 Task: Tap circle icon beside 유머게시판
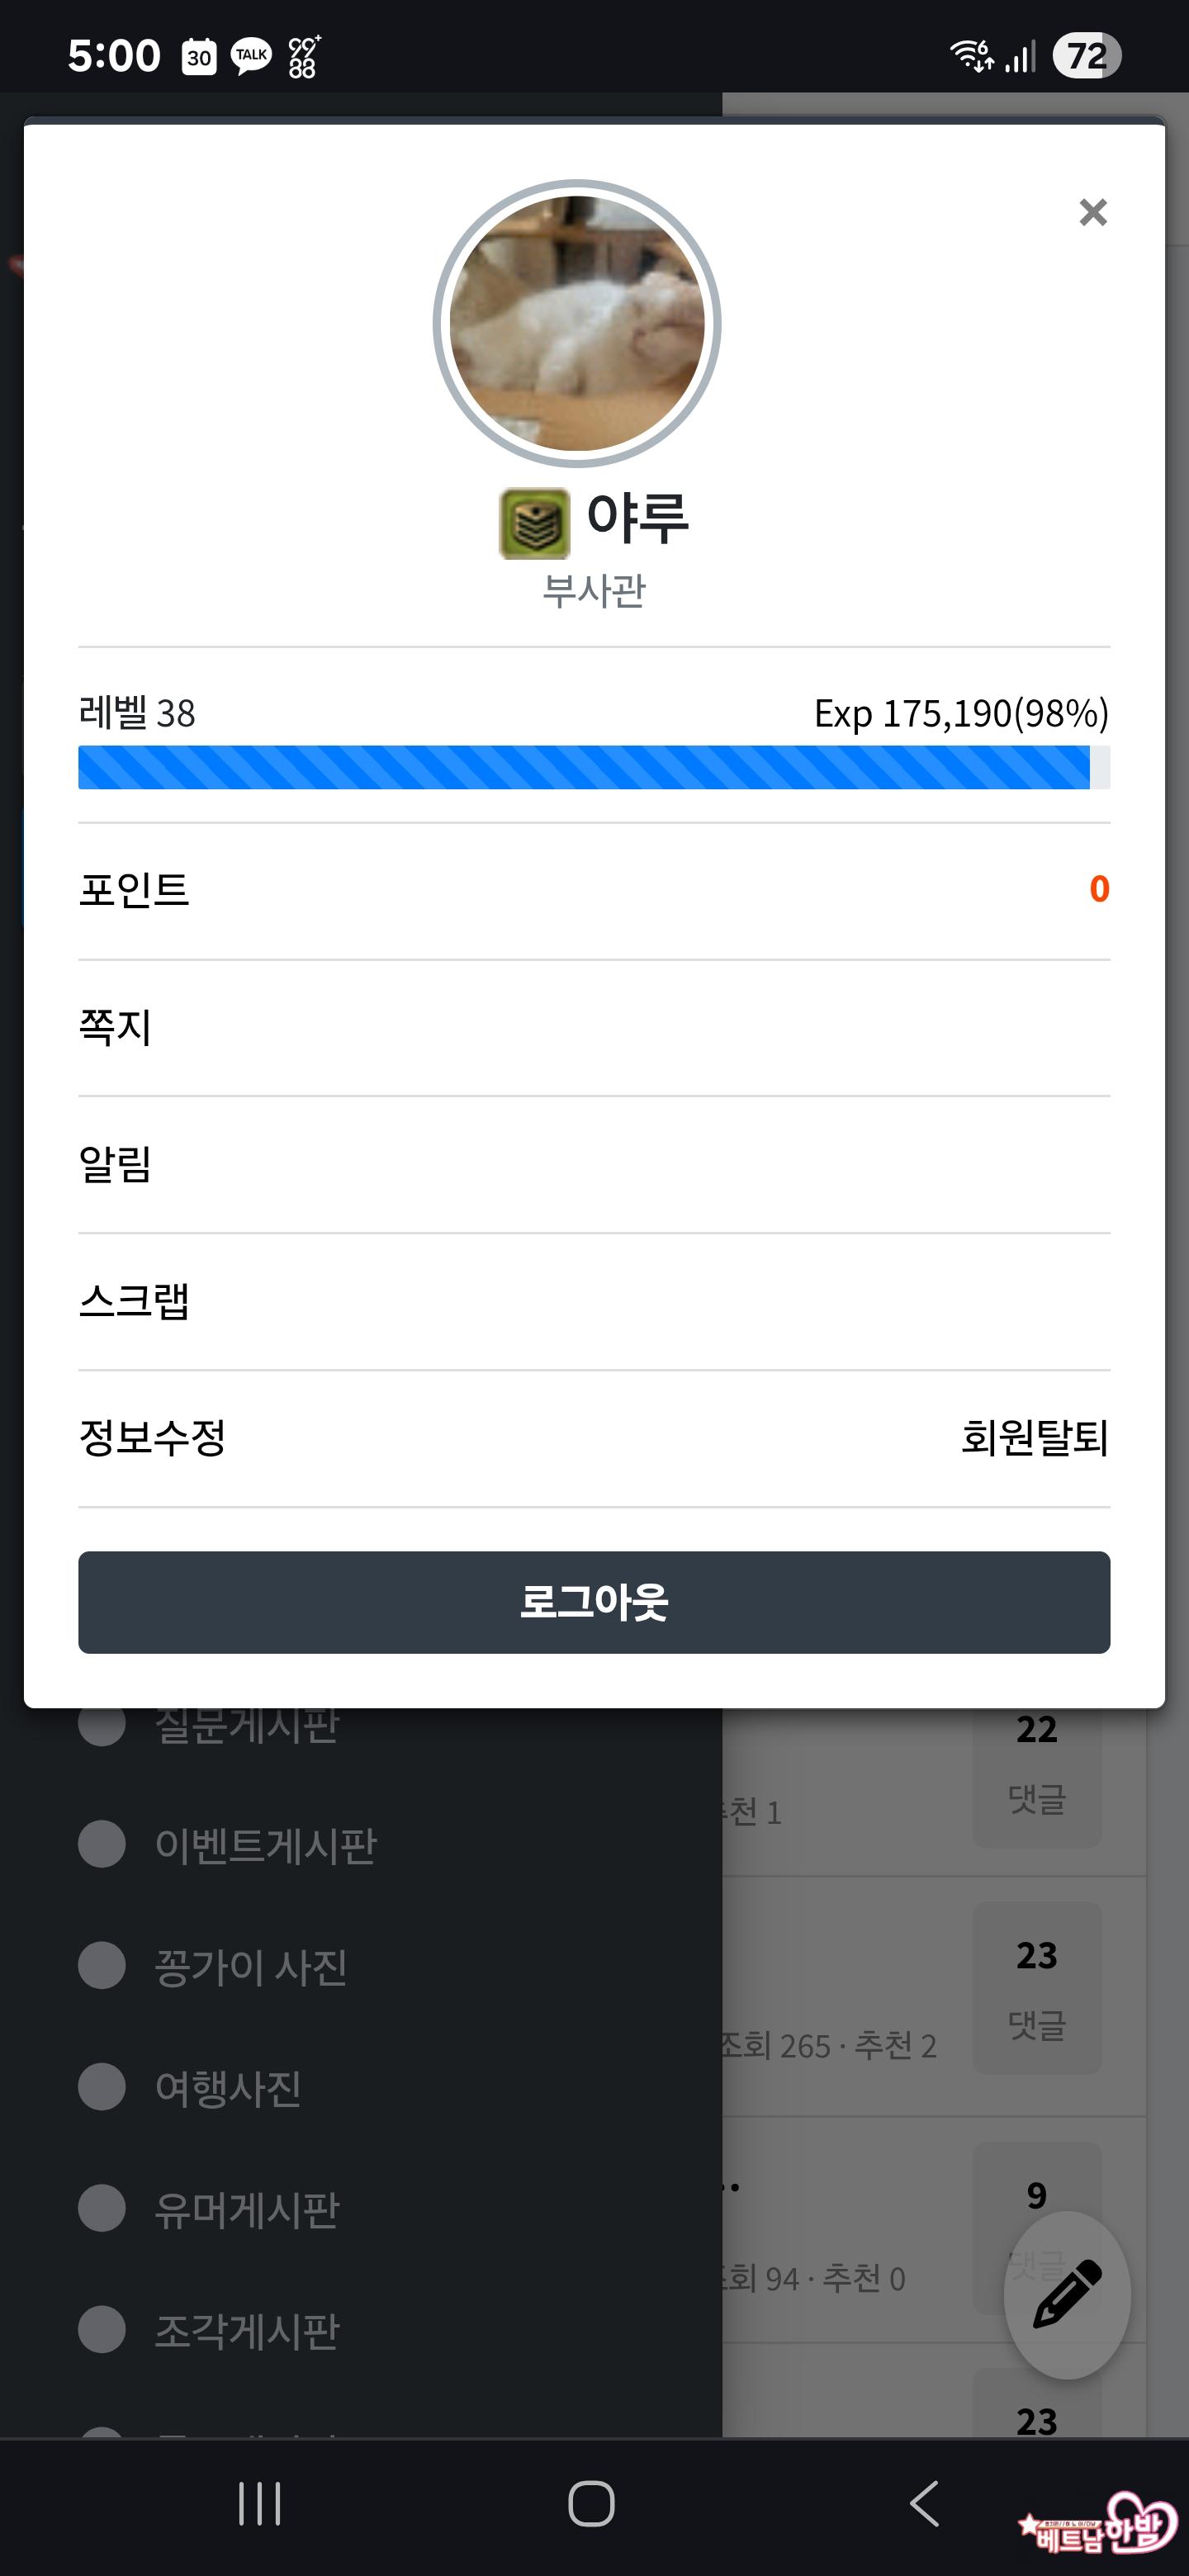click(102, 2208)
